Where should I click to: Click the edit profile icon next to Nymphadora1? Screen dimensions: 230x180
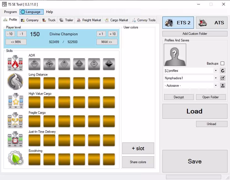[223, 78]
